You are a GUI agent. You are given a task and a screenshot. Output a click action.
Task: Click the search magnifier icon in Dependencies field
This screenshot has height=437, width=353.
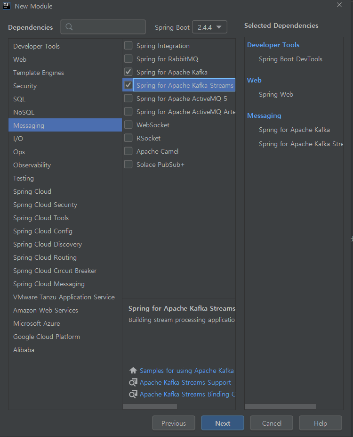[x=69, y=27]
